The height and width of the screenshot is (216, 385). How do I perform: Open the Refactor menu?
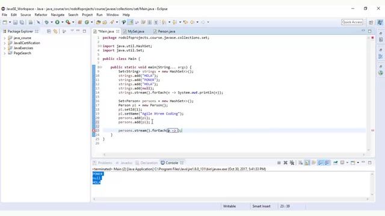pyautogui.click(x=41, y=15)
